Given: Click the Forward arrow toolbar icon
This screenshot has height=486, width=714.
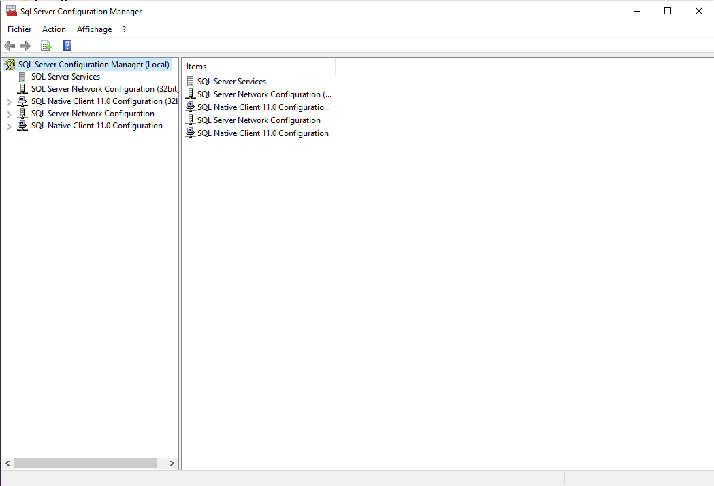Looking at the screenshot, I should [x=25, y=46].
